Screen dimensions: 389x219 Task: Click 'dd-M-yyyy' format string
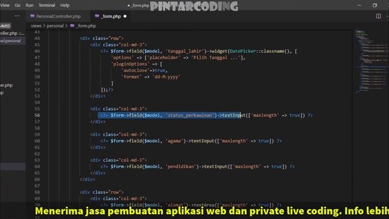(x=166, y=77)
